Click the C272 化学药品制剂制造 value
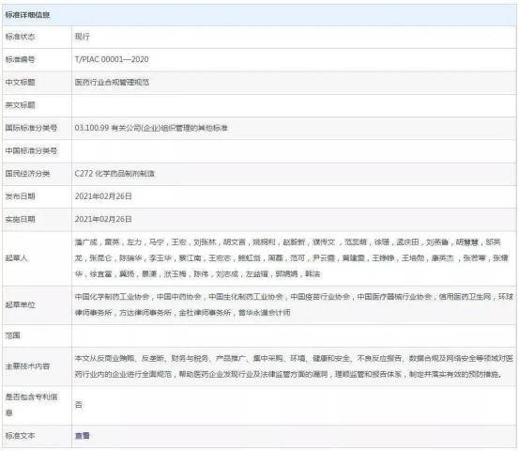 (114, 173)
